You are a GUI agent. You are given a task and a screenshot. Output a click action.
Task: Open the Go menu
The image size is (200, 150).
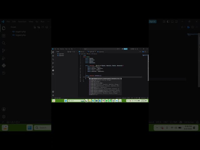pos(69,49)
